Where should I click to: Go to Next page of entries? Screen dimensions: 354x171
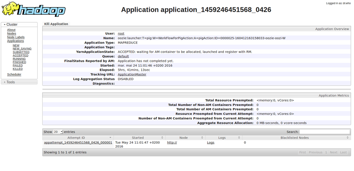click(333, 152)
